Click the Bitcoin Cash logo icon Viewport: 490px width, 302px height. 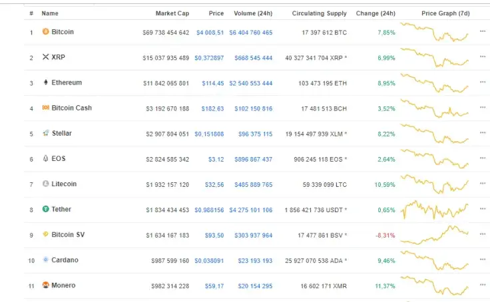click(x=45, y=108)
